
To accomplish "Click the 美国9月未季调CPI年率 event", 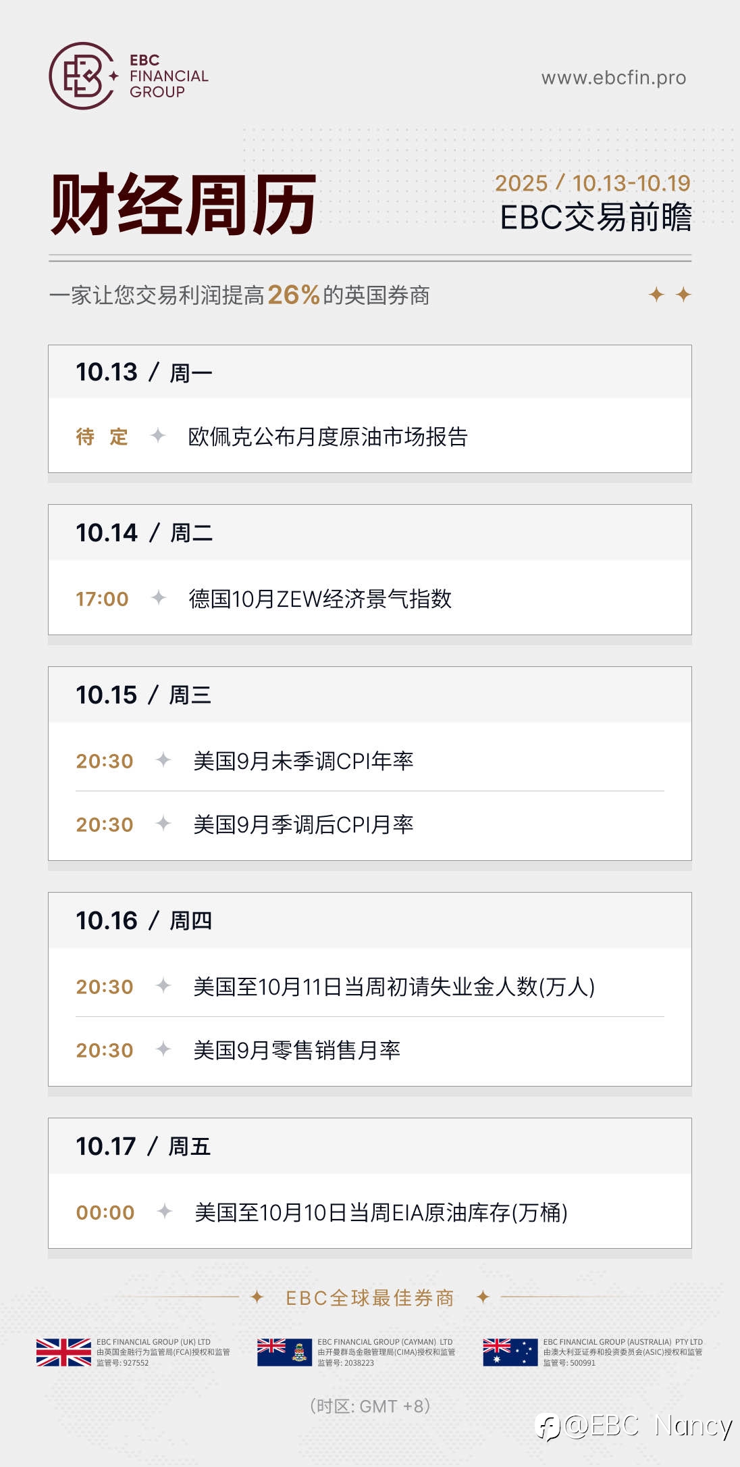I will click(303, 761).
